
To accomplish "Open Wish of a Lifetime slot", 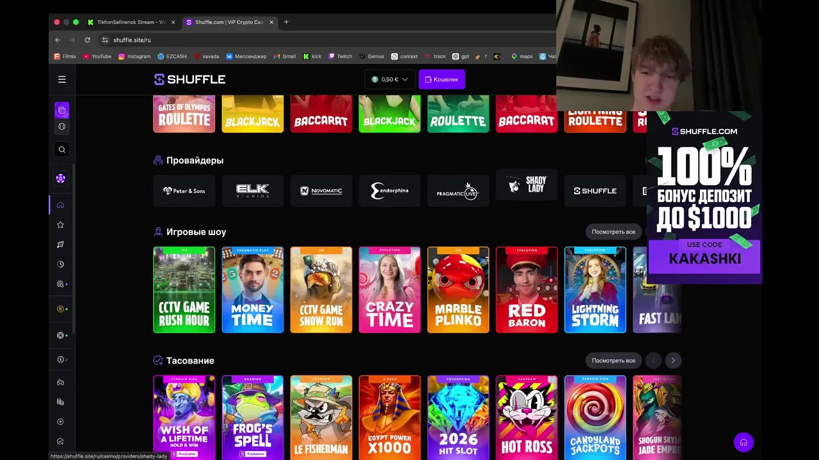I will point(184,417).
